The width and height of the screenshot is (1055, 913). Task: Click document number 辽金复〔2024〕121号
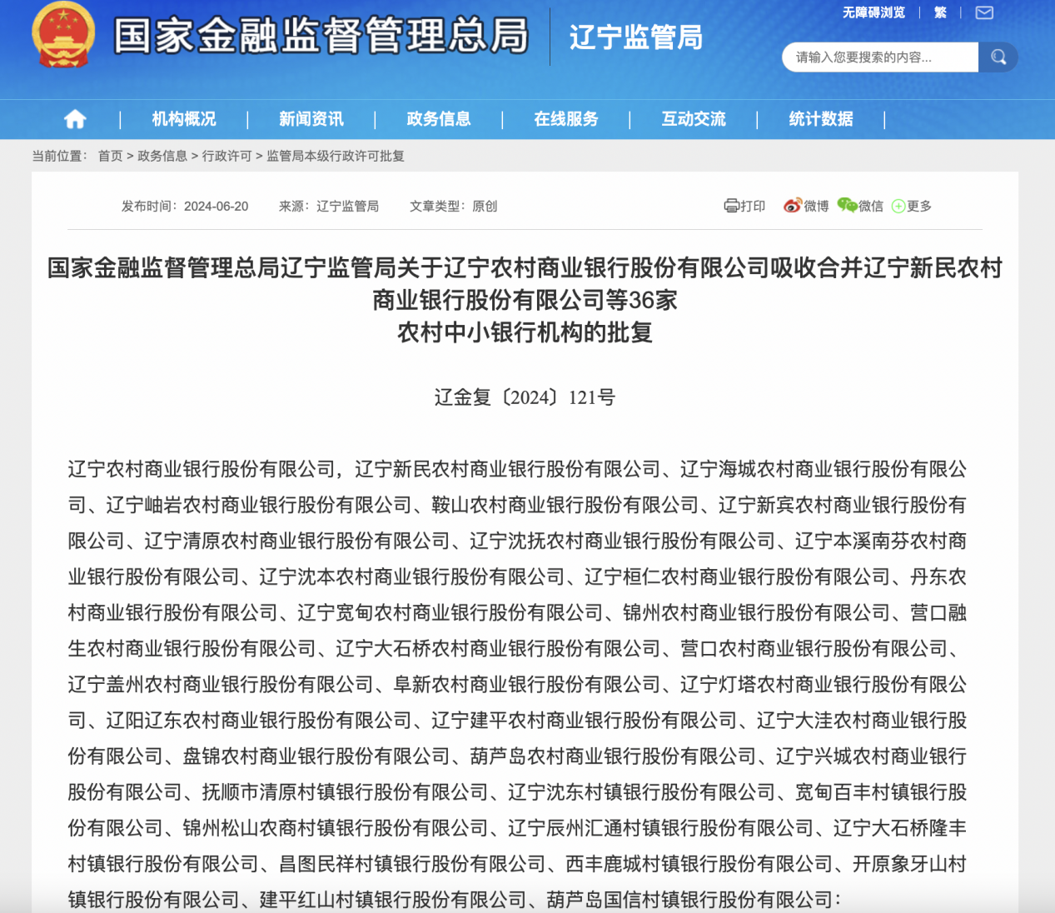point(525,397)
